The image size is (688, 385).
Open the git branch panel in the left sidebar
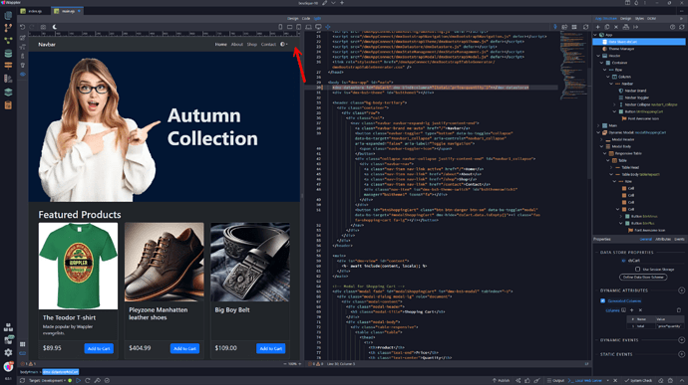coord(8,28)
